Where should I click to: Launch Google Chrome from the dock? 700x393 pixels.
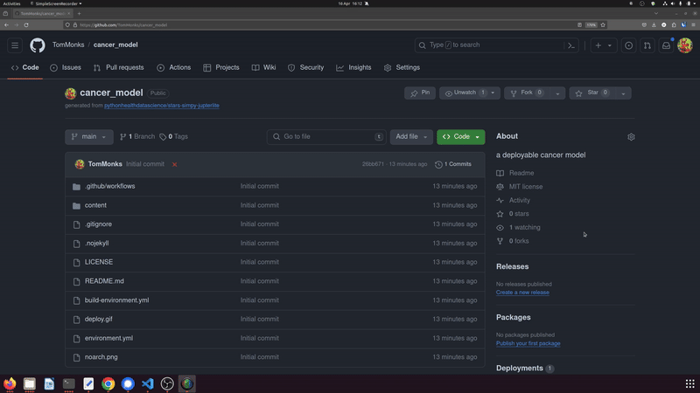point(108,383)
